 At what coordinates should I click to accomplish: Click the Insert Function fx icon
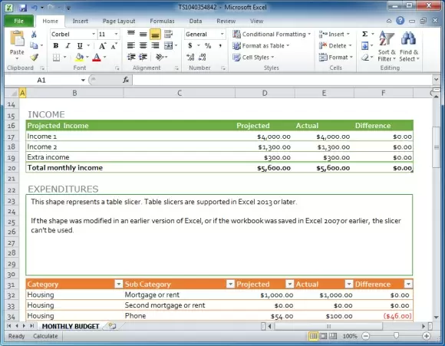click(126, 80)
